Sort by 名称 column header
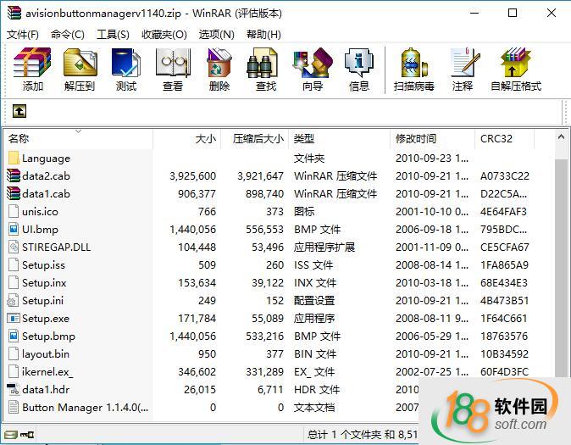Viewport: 571px width, 445px height. (x=19, y=138)
